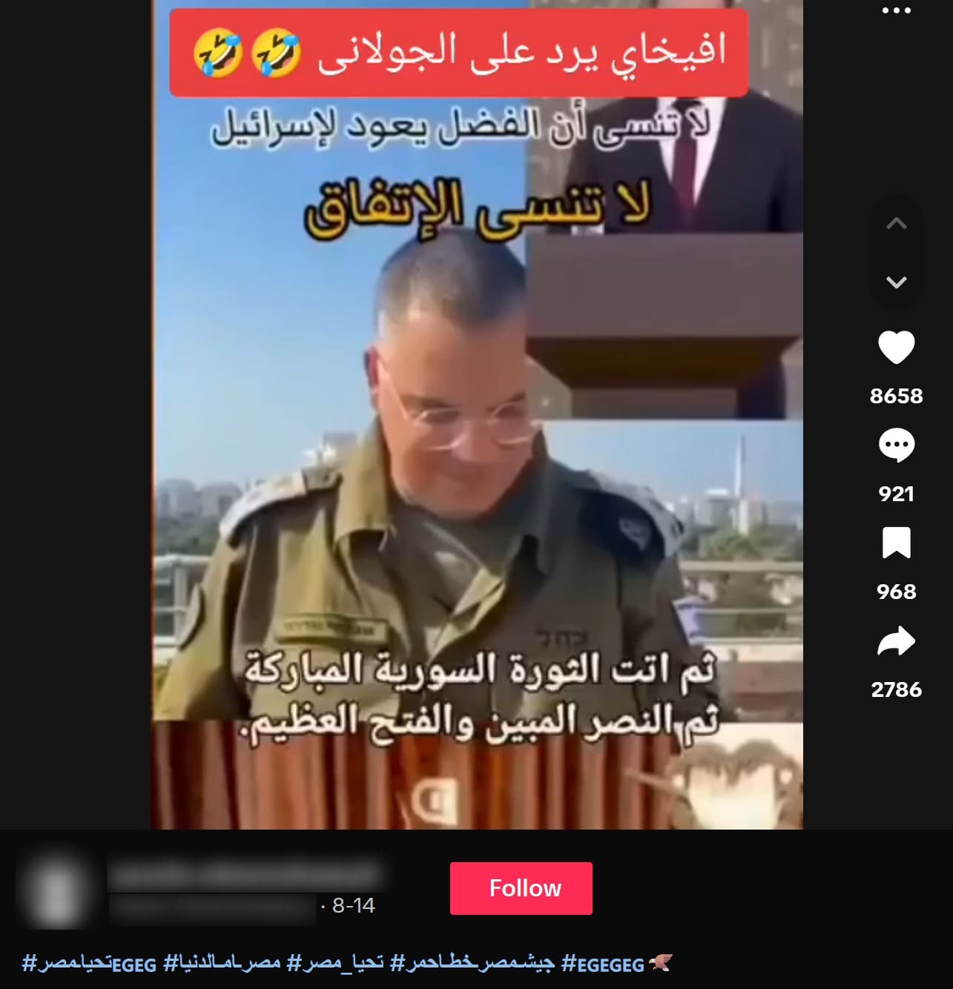Image resolution: width=953 pixels, height=989 pixels.
Task: Like the video with the heart icon
Action: 896,348
